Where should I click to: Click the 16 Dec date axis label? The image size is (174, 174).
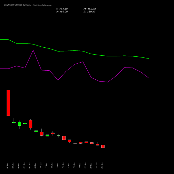tap(63, 166)
